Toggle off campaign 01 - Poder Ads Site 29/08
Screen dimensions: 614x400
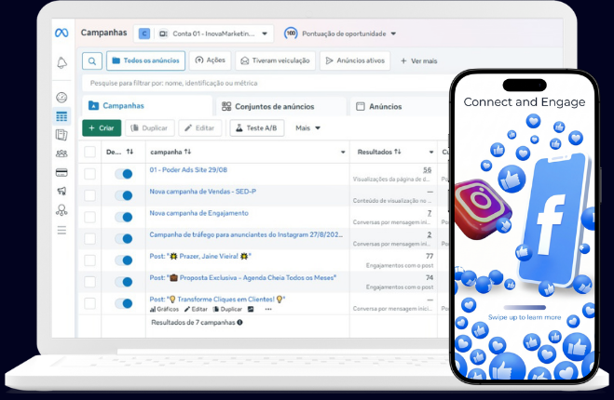[x=124, y=174]
